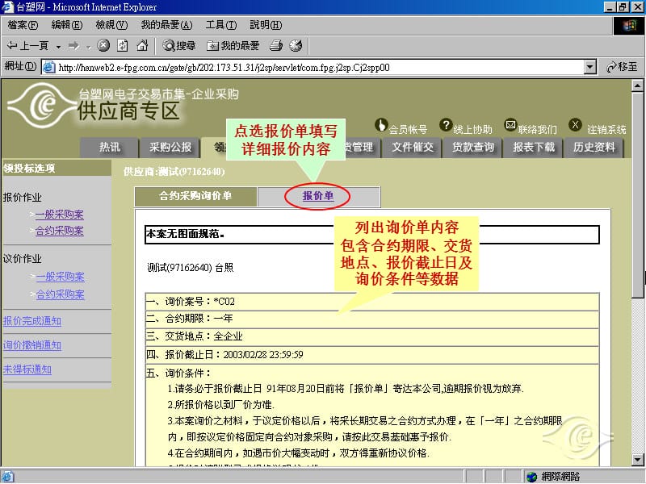The image size is (646, 484).
Task: Click the IE page icon in status bar
Action: click(x=7, y=477)
